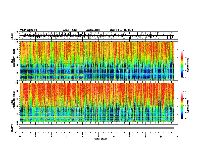Click the ch.2 spectrogram color scale bar
The width and height of the screenshot is (199, 153).
pos(182,105)
